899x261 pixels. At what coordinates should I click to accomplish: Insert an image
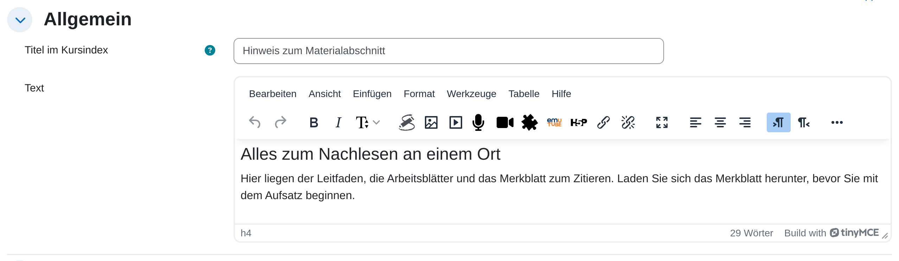pos(431,122)
